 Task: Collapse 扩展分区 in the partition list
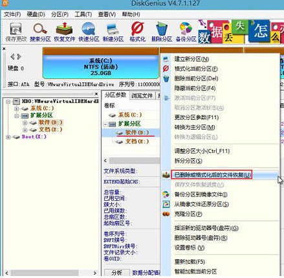(105, 124)
